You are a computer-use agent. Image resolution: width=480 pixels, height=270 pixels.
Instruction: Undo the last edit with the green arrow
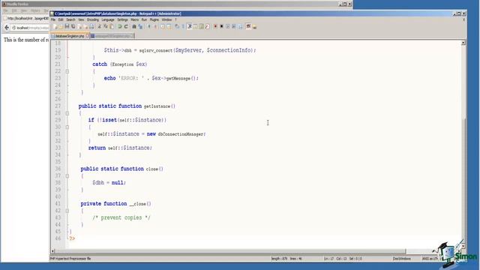pyautogui.click(x=120, y=27)
